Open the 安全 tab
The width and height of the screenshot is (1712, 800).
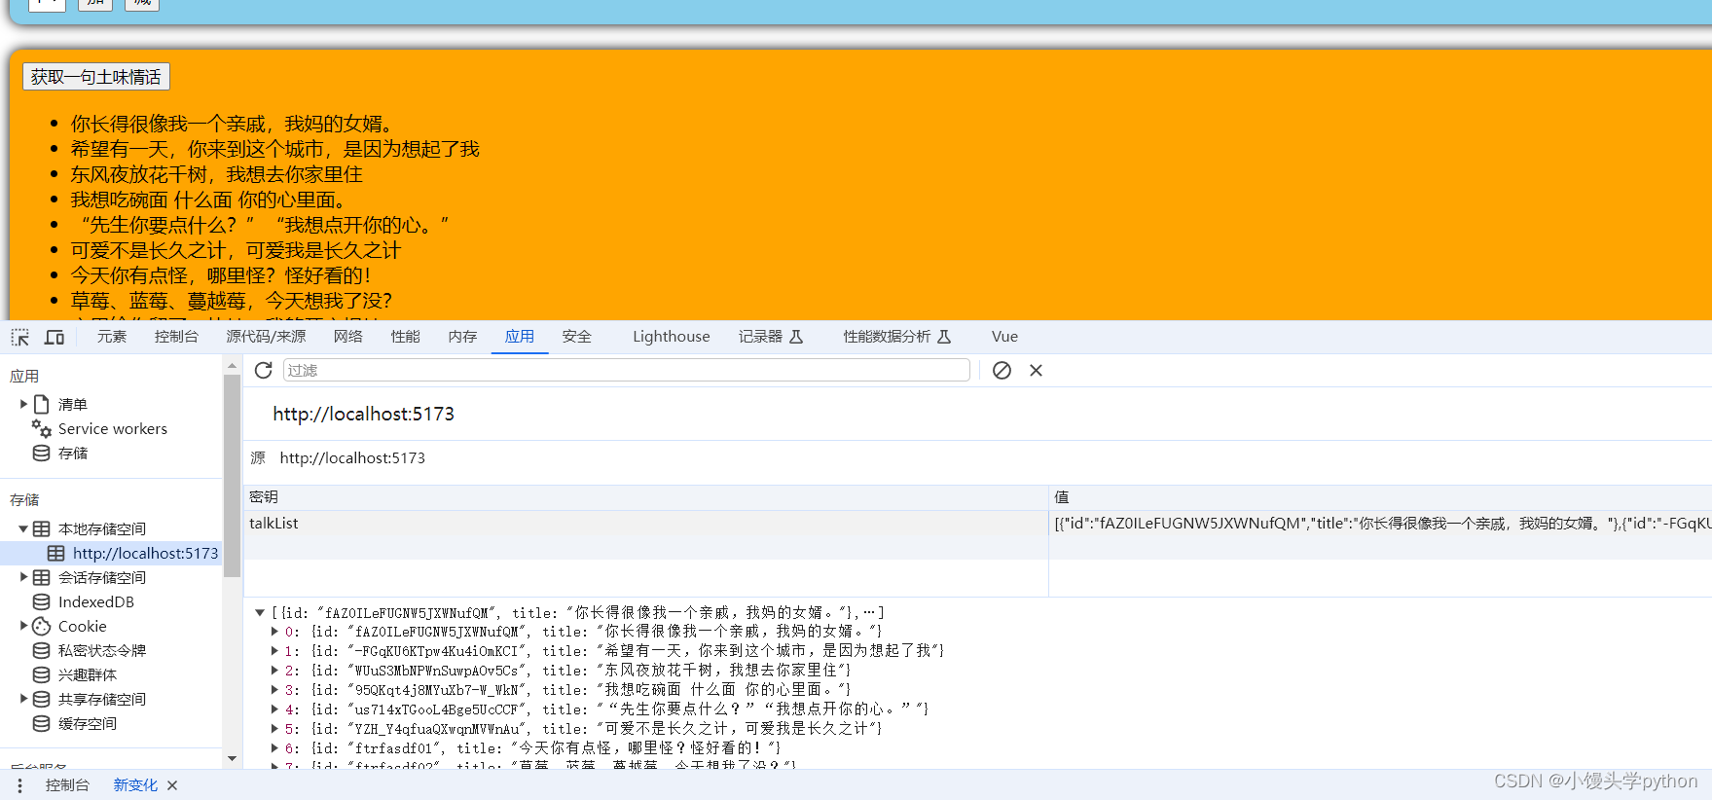click(x=577, y=337)
